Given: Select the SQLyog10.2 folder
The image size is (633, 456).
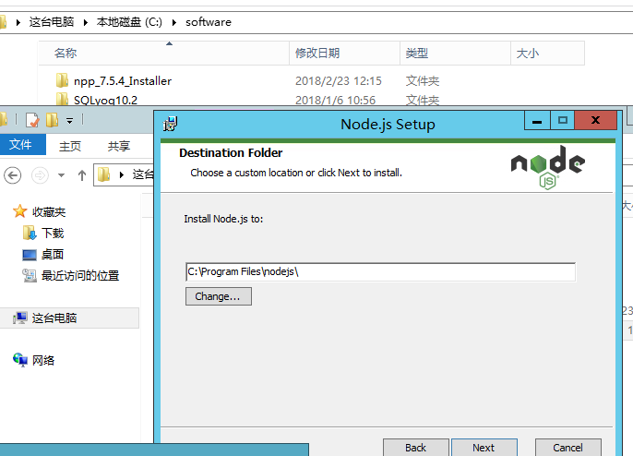Looking at the screenshot, I should [105, 101].
